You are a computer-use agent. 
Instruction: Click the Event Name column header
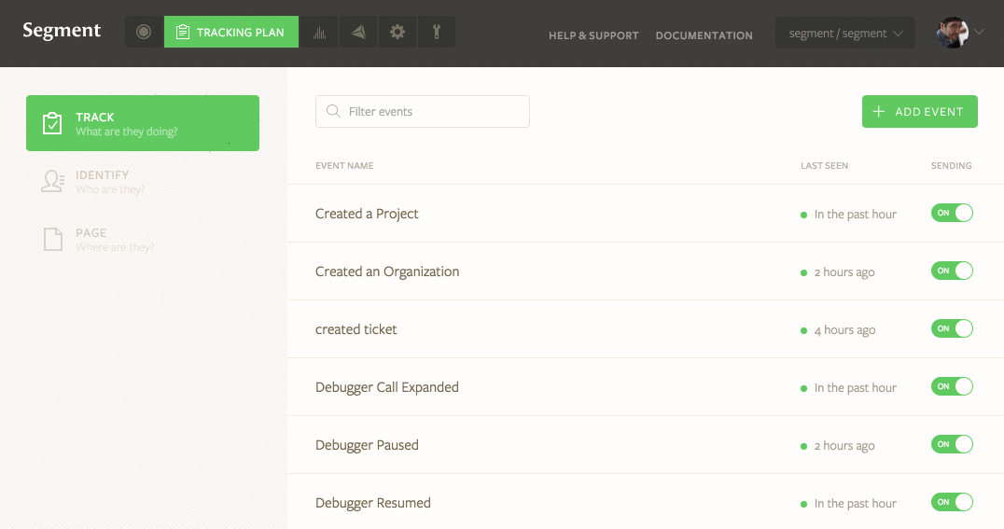344,165
